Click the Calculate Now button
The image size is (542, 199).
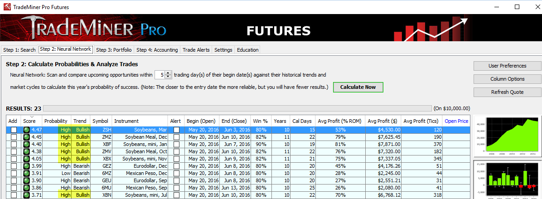[358, 87]
